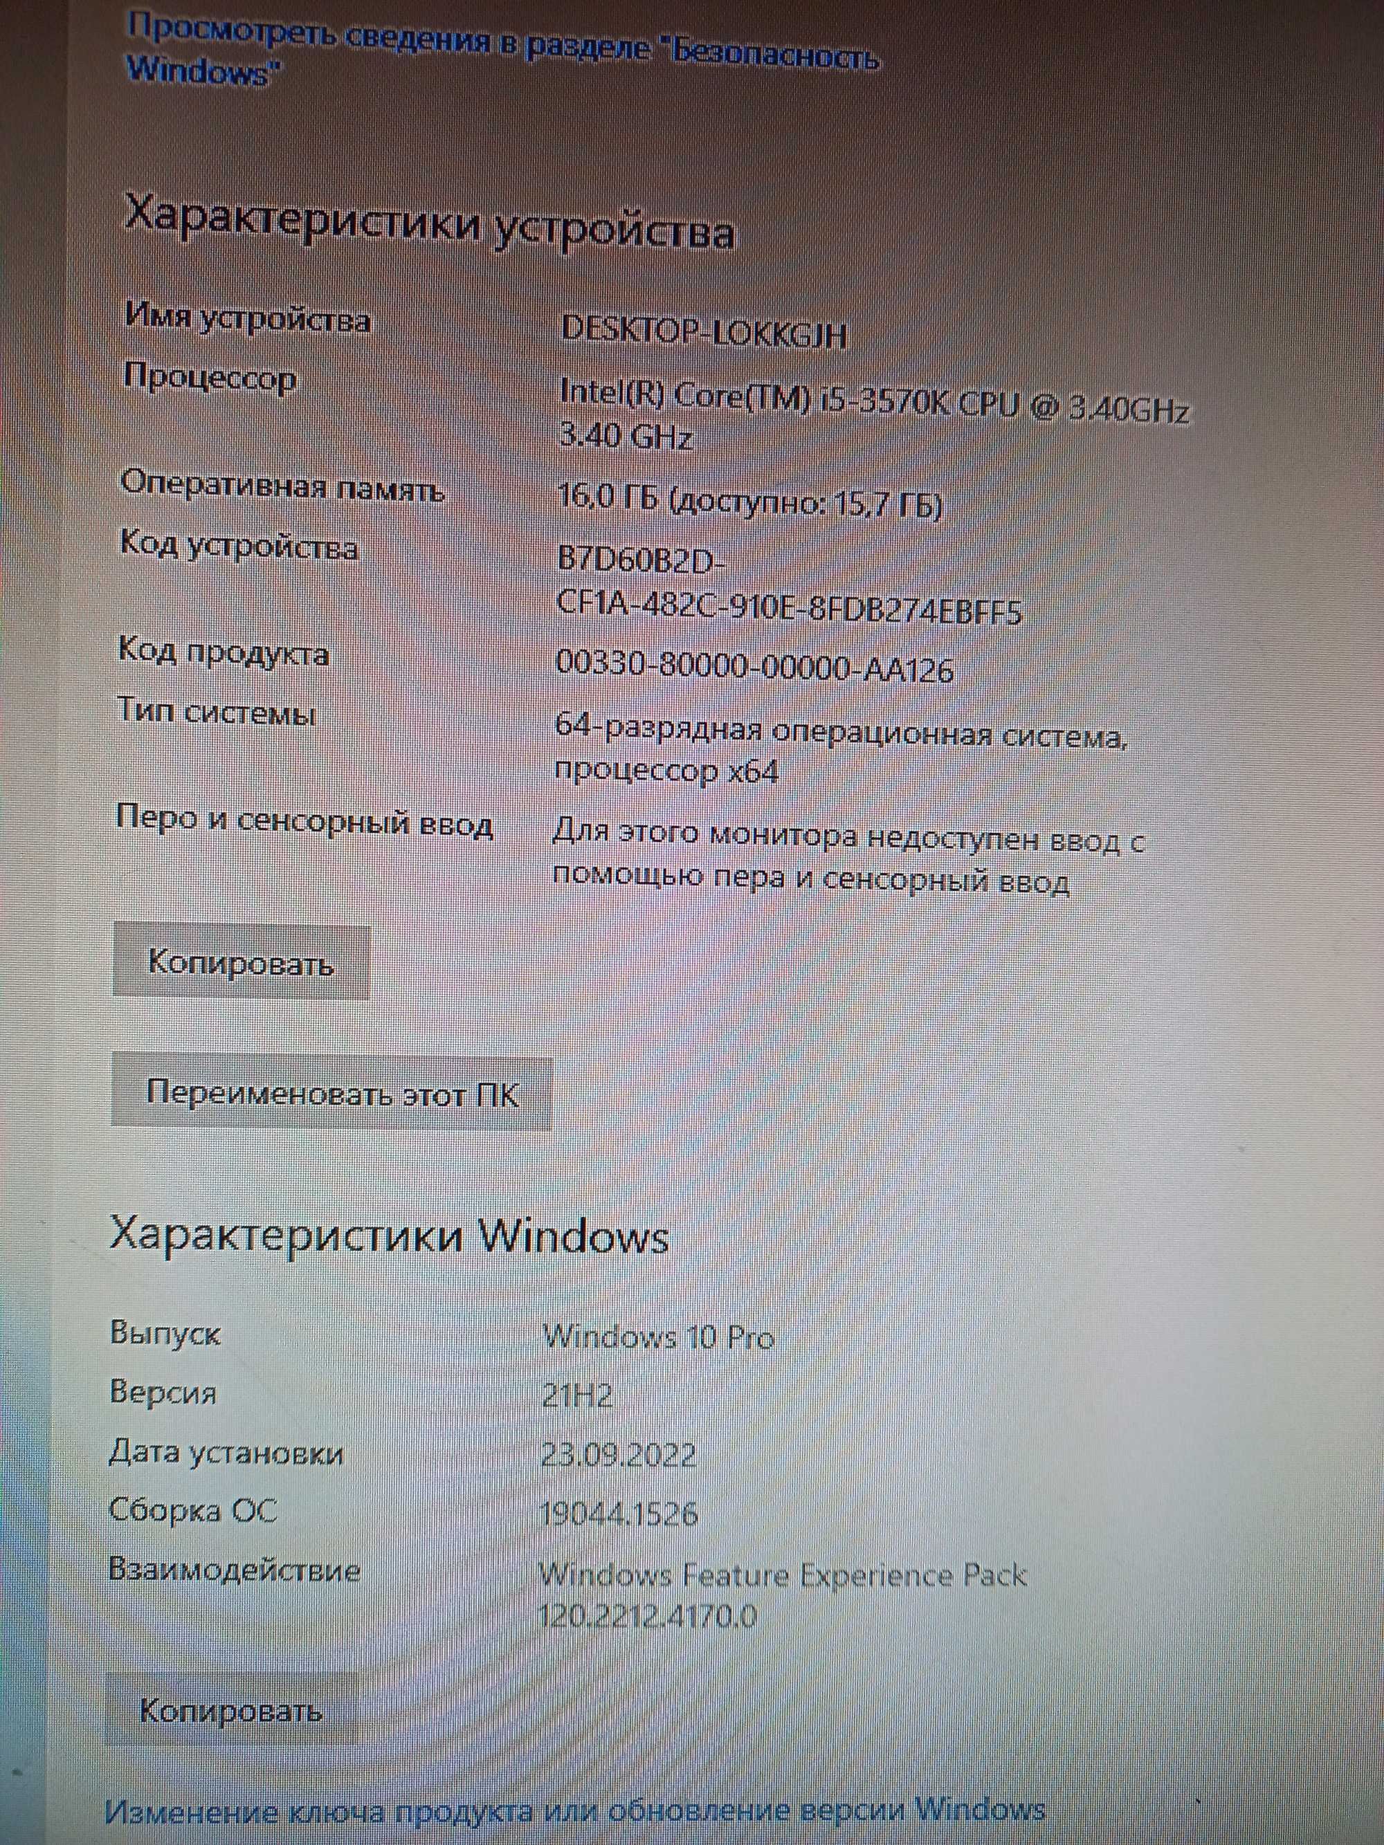
Task: Click the Windows 10 Pro edition value
Action: click(x=658, y=1338)
